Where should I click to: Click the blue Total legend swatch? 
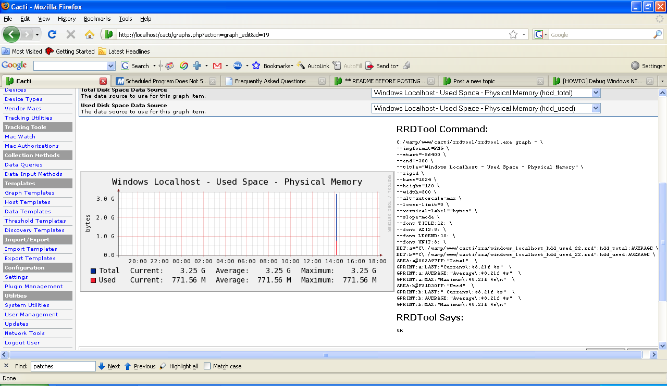[93, 271]
